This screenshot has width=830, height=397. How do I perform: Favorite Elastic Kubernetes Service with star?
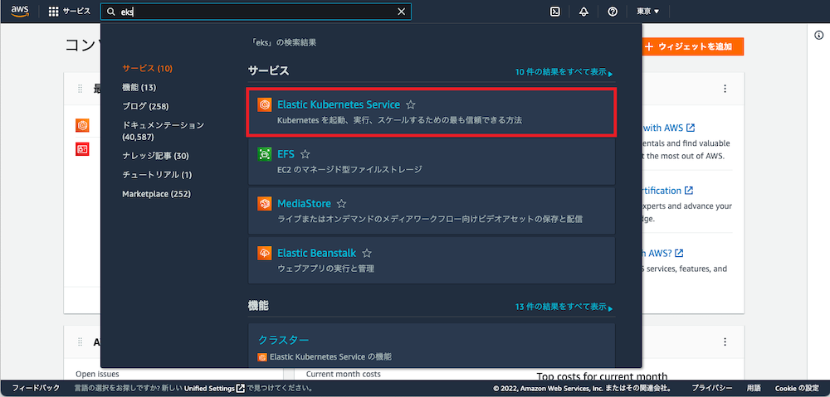pos(410,104)
